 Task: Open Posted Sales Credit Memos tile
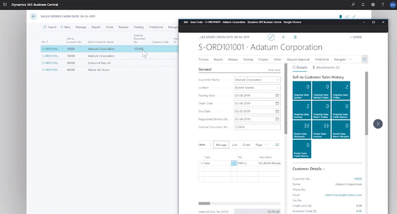[302, 149]
